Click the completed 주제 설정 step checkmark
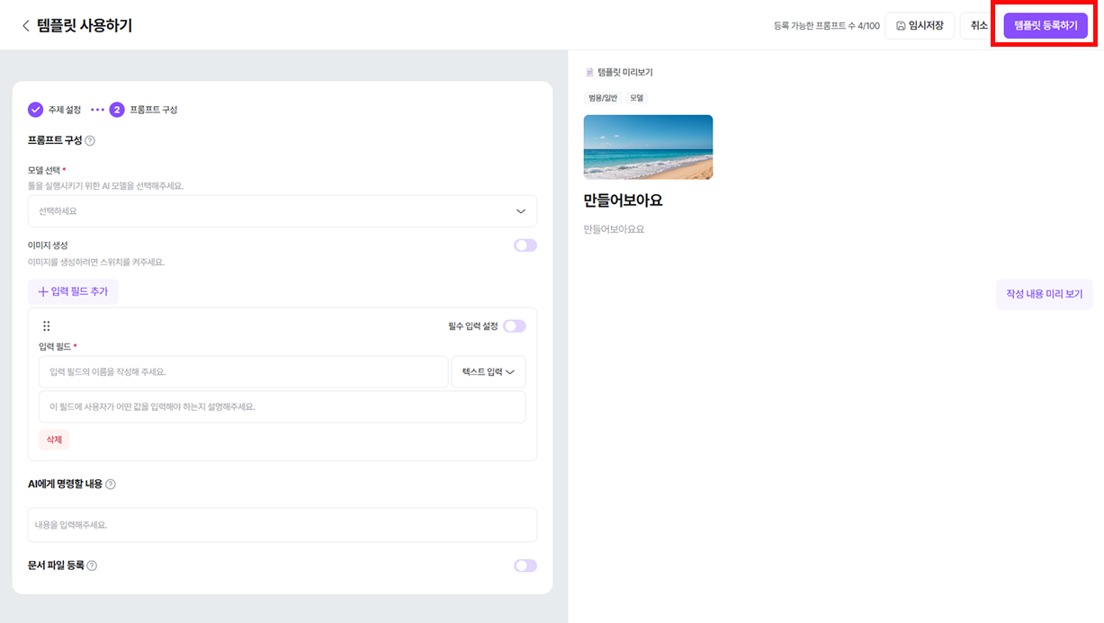The image size is (1104, 623). pos(36,110)
